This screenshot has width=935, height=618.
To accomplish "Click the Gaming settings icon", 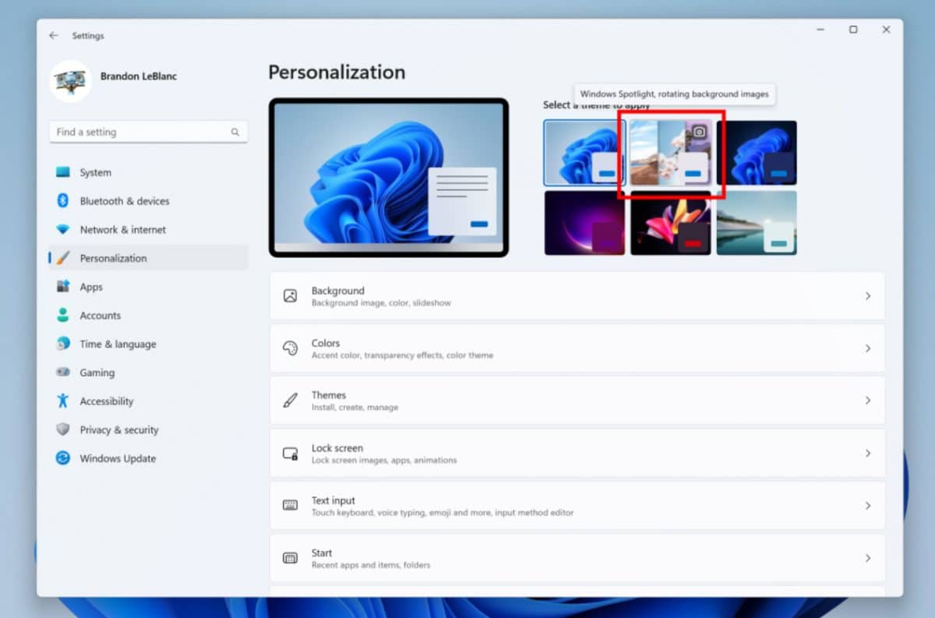I will click(62, 373).
